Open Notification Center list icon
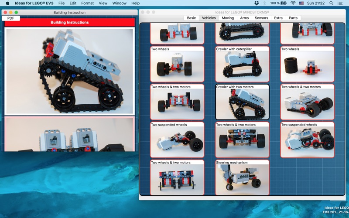The height and width of the screenshot is (218, 349). tap(340, 3)
